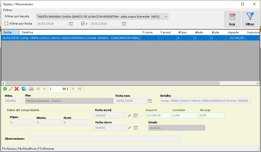
Task: Expand the Filtrar por tarjeta dropdown
Action: pyautogui.click(x=166, y=17)
